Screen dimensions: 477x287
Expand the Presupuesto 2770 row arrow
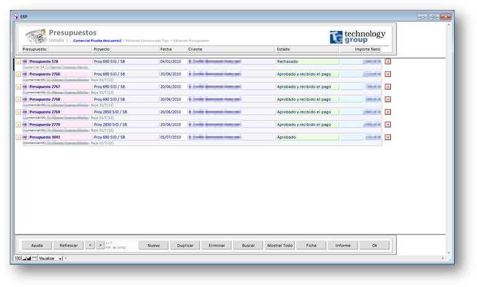tap(19, 125)
